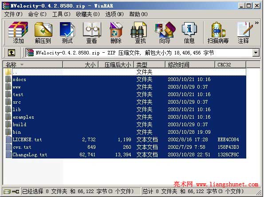Select the ChangeLog.txt file icon
264x197 pixels.
(x=8, y=155)
